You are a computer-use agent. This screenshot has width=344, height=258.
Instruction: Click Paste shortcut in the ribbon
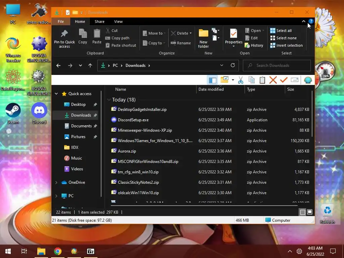121,45
